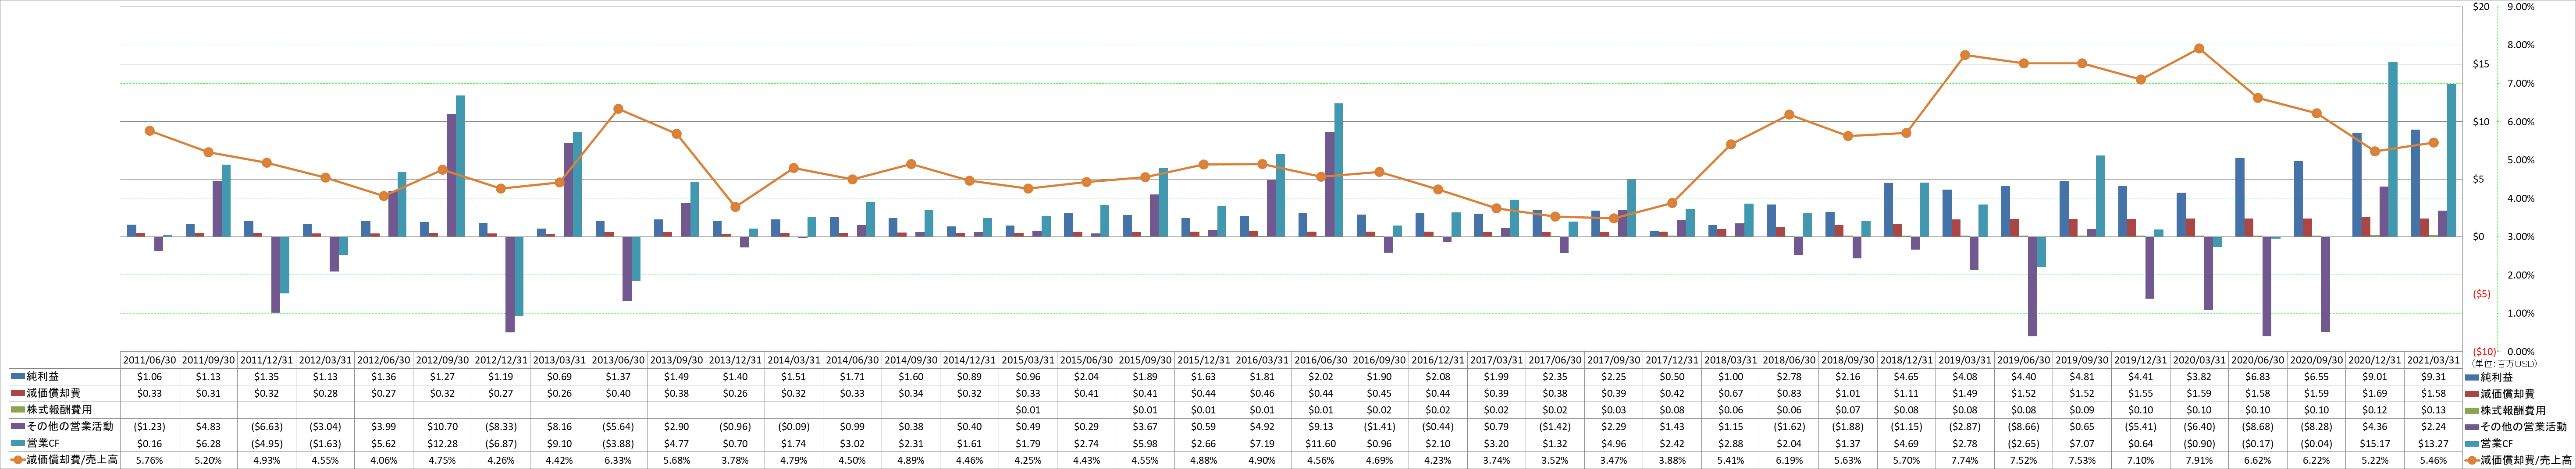2576x469 pixels.
Task: Click the 2016/06/30 date column header
Action: (x=1321, y=360)
